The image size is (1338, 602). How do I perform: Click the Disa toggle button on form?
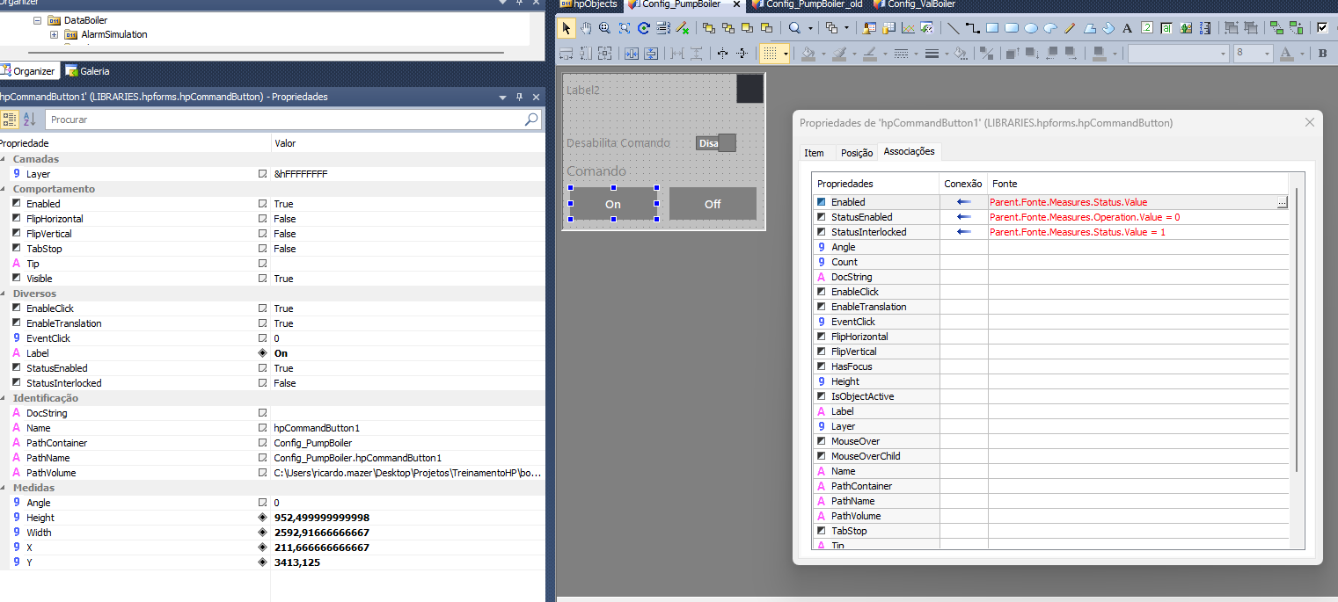(x=714, y=143)
